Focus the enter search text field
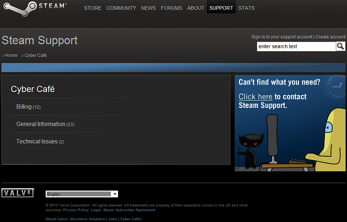Viewport: 347px width, 222px height. pyautogui.click(x=296, y=46)
